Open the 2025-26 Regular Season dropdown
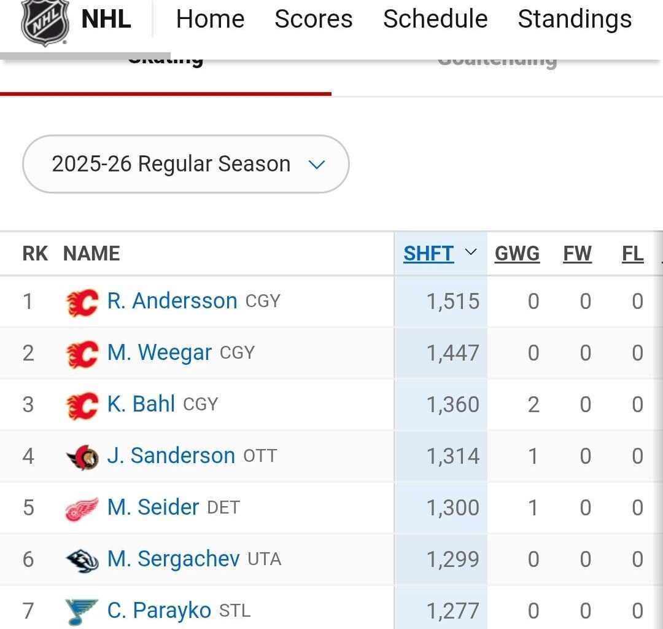 point(185,163)
